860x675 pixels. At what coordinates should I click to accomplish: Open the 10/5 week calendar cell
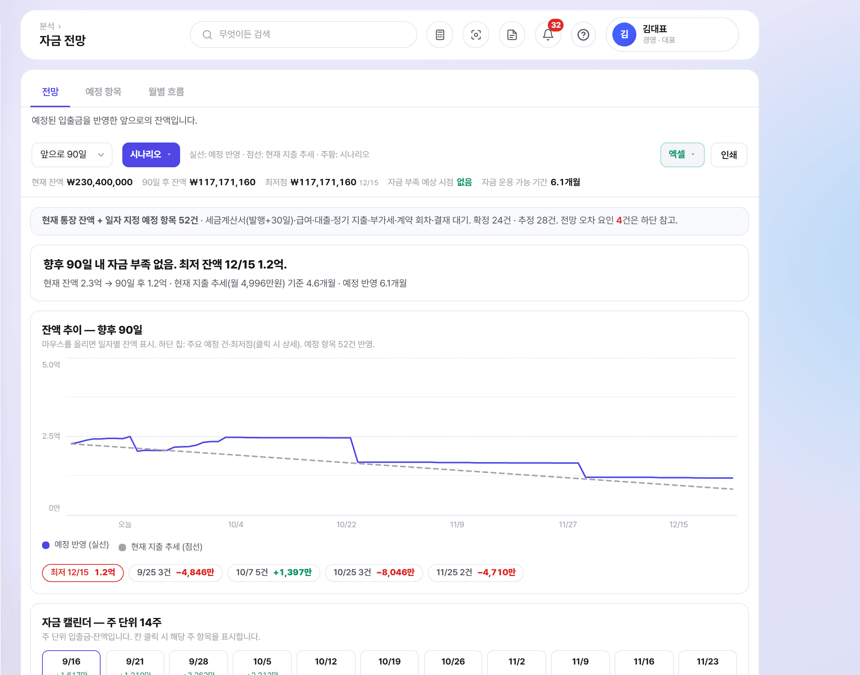[262, 663]
